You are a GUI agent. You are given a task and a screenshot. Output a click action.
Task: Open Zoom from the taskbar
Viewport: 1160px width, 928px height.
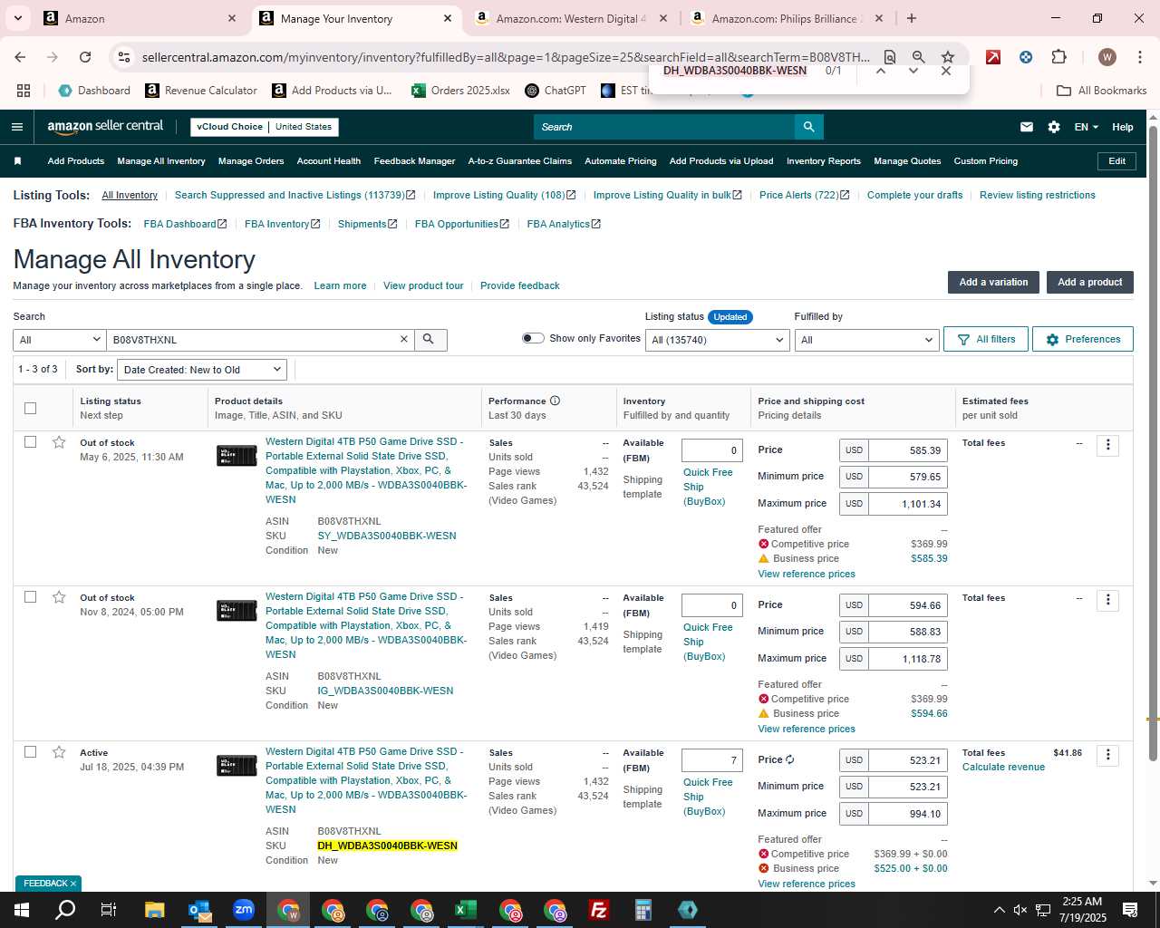tap(244, 910)
